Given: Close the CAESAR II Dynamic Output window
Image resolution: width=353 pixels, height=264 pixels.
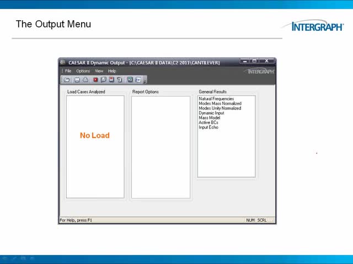Looking at the screenshot, I should [266, 61].
